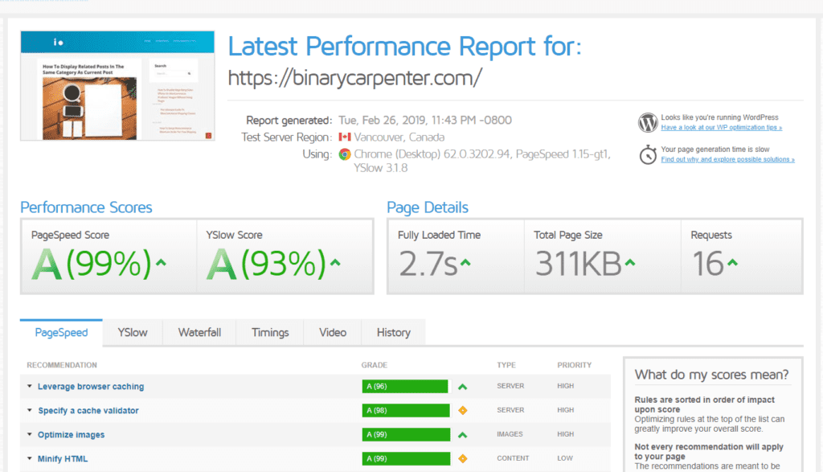The image size is (823, 472).
Task: Click the A (98) grade bar
Action: (406, 411)
